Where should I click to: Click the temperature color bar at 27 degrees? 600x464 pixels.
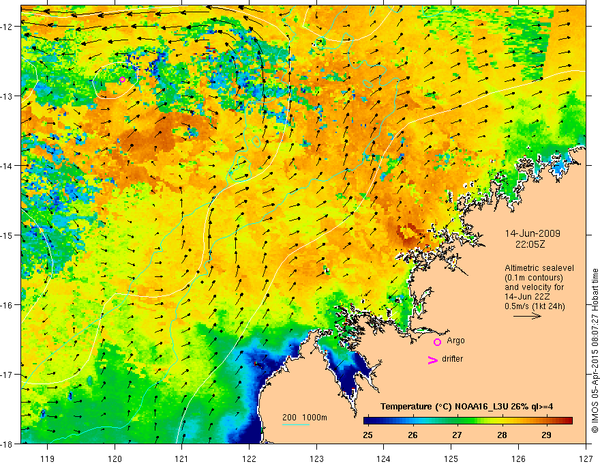(x=457, y=421)
